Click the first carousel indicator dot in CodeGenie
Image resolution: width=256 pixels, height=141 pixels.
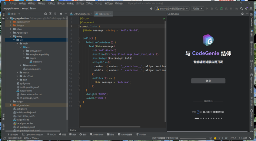[197, 118]
